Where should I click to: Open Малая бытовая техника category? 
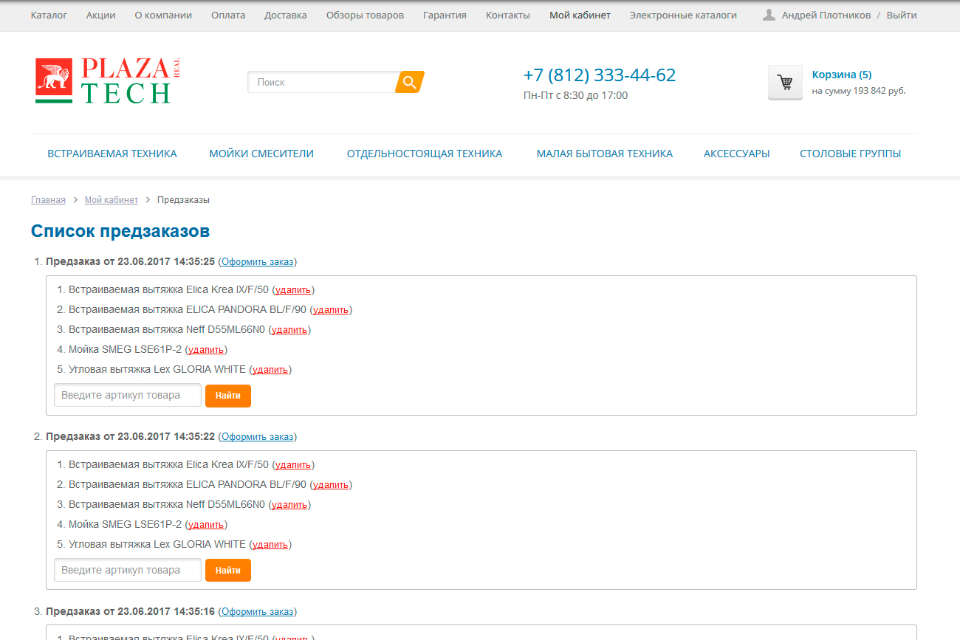coord(605,154)
